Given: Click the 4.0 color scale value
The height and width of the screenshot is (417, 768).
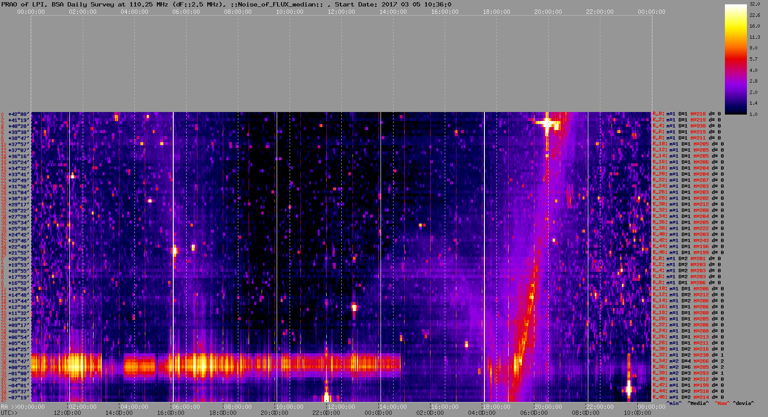Looking at the screenshot, I should tap(753, 70).
